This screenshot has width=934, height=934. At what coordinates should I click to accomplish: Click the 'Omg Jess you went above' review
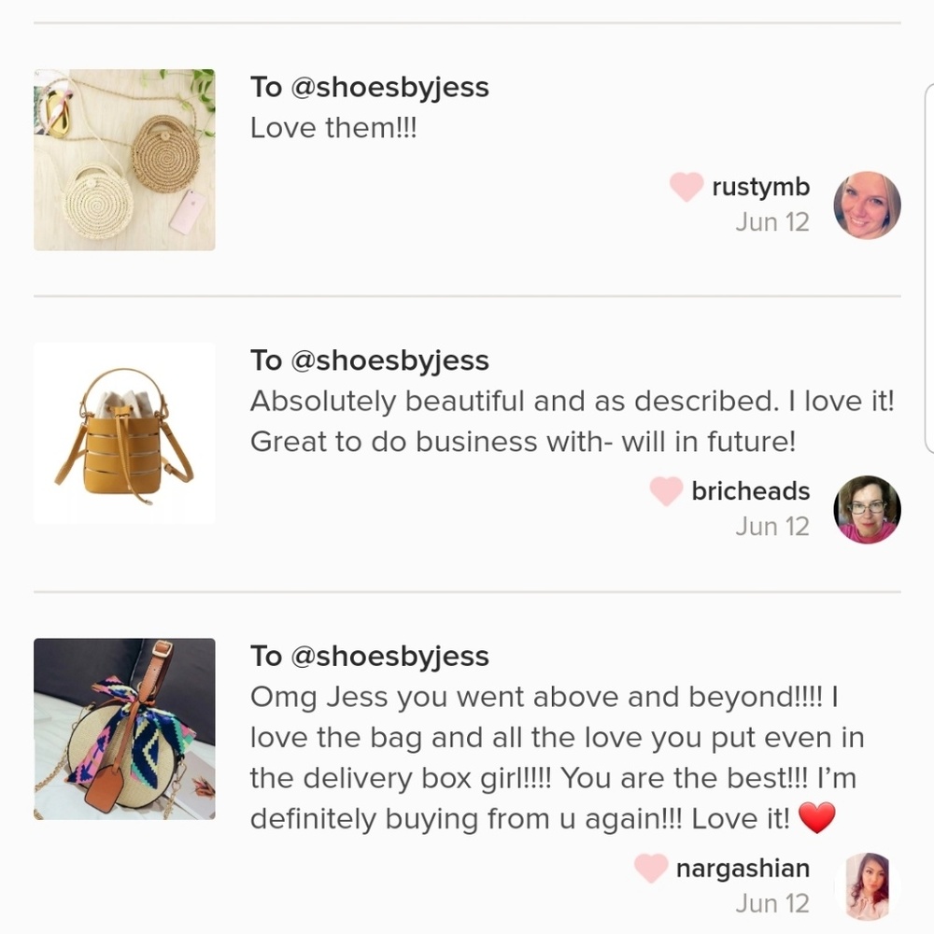557,757
